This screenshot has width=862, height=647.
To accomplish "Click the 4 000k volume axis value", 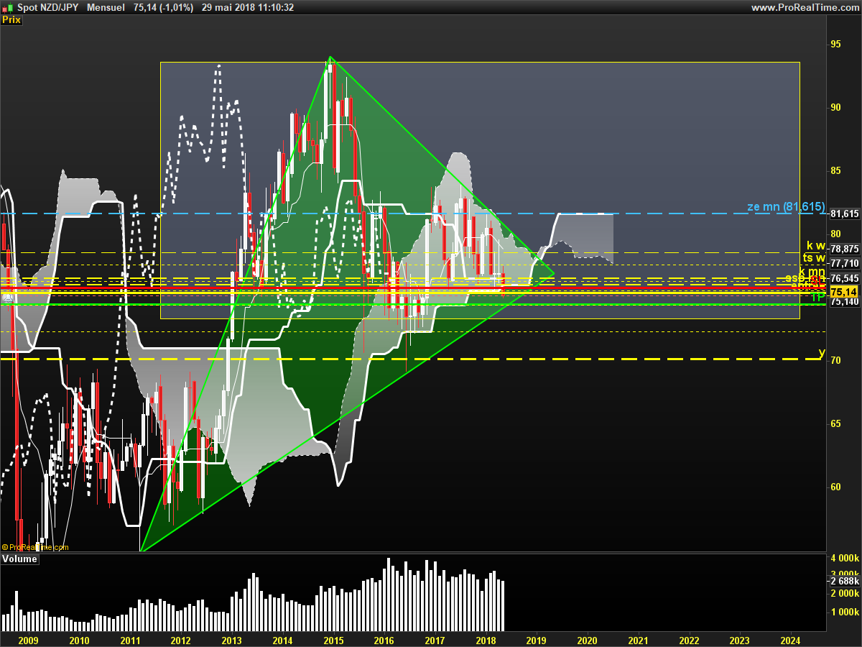I will coord(844,559).
